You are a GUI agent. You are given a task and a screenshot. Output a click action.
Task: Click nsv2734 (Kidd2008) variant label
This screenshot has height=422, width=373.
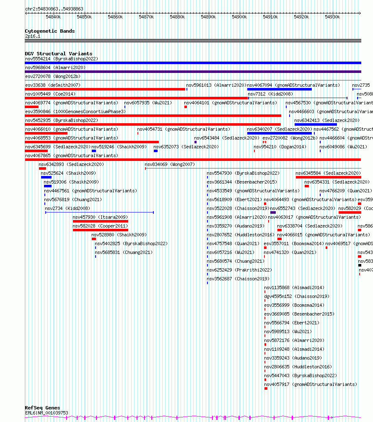(x=67, y=208)
